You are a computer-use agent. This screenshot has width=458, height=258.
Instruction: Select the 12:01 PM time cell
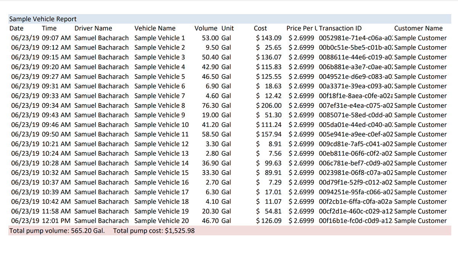pyautogui.click(x=56, y=221)
